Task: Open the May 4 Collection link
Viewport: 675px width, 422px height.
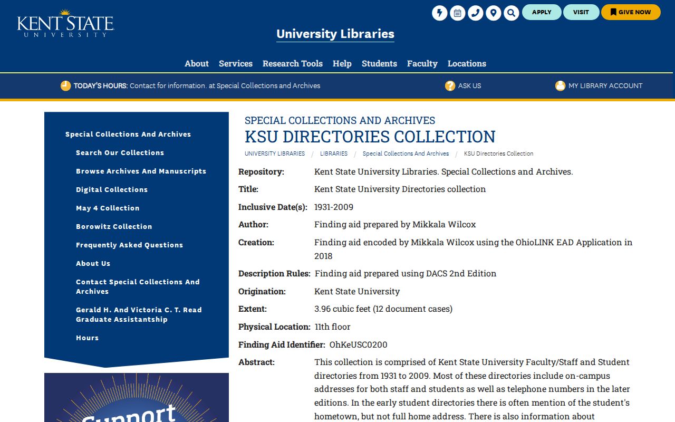Action: tap(108, 208)
